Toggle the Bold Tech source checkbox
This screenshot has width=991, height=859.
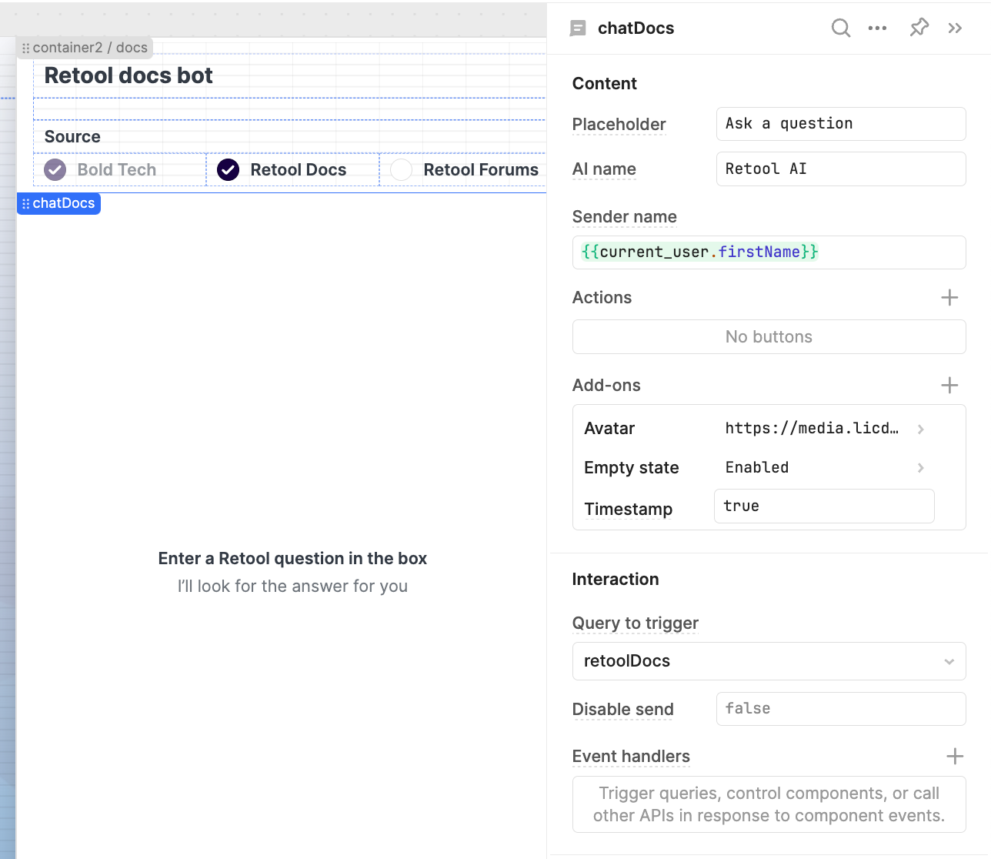(55, 169)
